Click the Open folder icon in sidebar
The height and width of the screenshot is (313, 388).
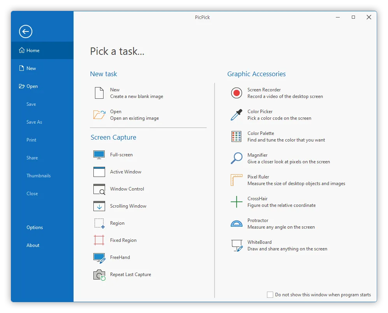click(22, 86)
